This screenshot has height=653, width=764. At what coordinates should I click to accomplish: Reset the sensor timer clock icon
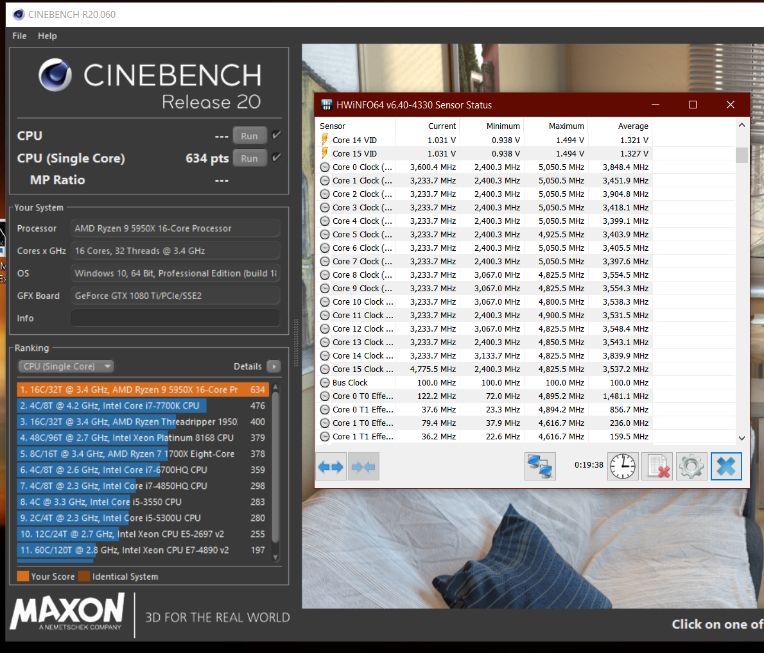pos(623,466)
